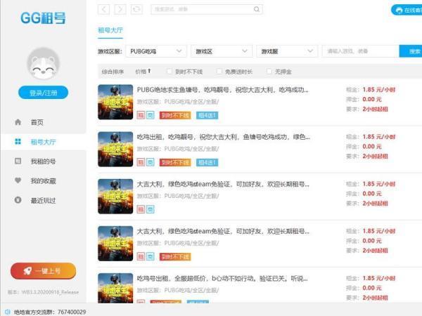Click the refresh page icon
Viewport: 422px width, 316px height.
pos(136,9)
